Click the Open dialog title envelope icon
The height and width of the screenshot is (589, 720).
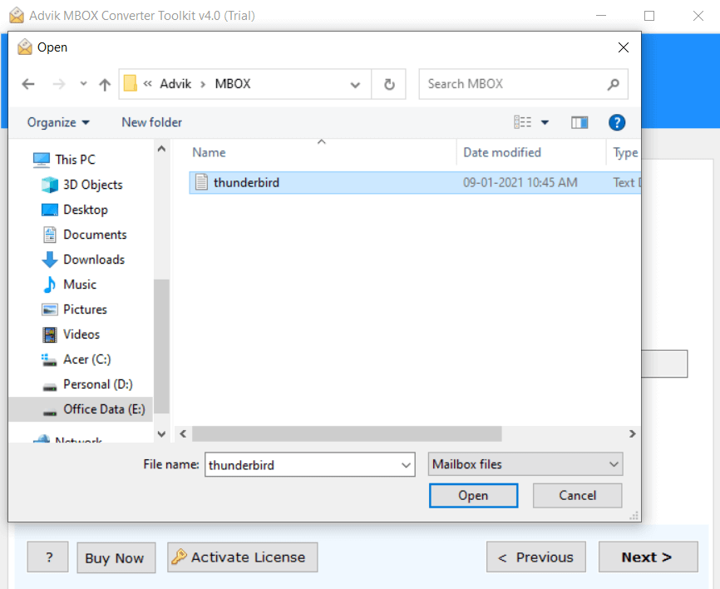(x=25, y=47)
